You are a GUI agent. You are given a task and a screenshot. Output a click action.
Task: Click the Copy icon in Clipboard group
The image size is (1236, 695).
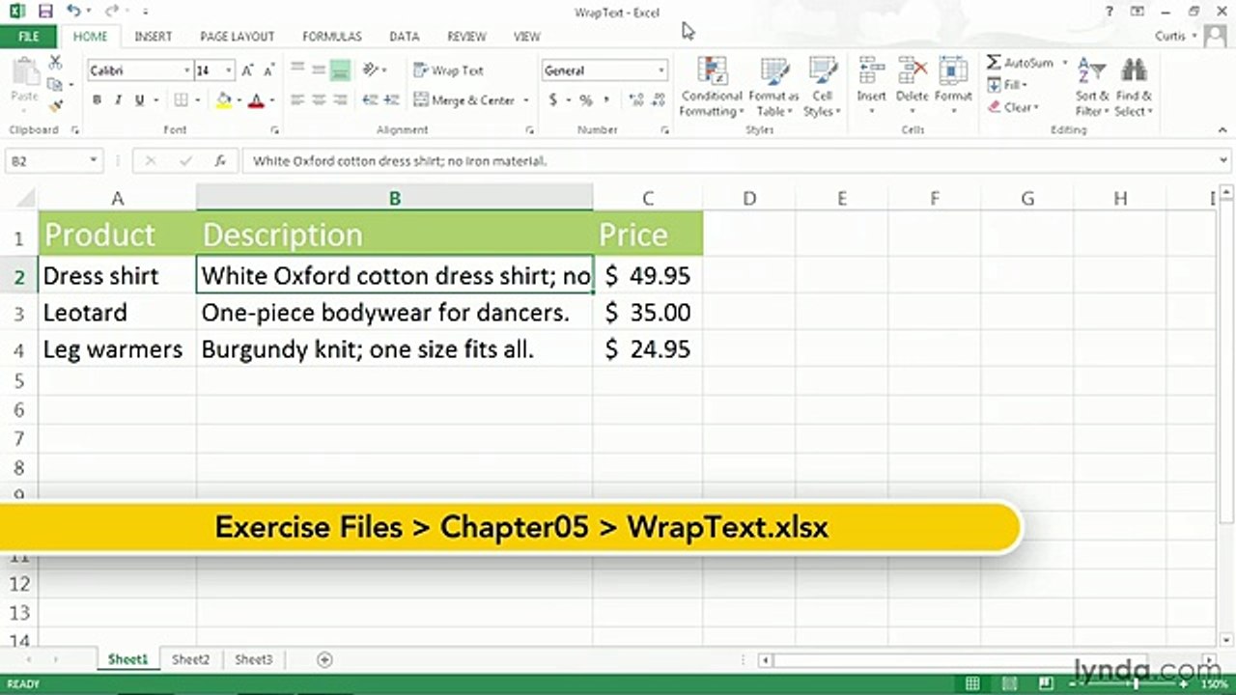[56, 84]
